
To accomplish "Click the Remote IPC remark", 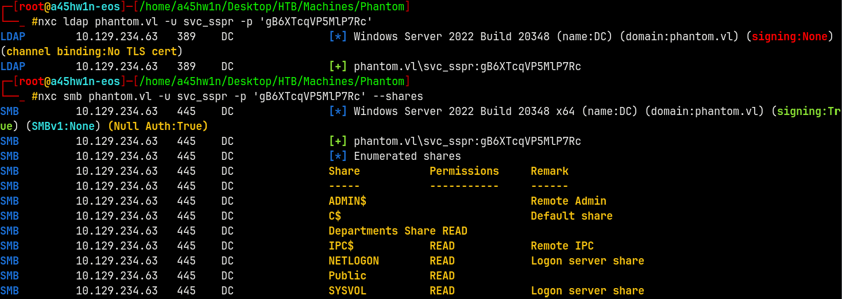I will (x=562, y=246).
